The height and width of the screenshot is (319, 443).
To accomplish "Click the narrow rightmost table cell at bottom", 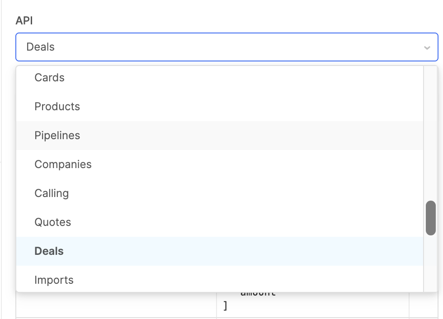I will click(x=425, y=305).
